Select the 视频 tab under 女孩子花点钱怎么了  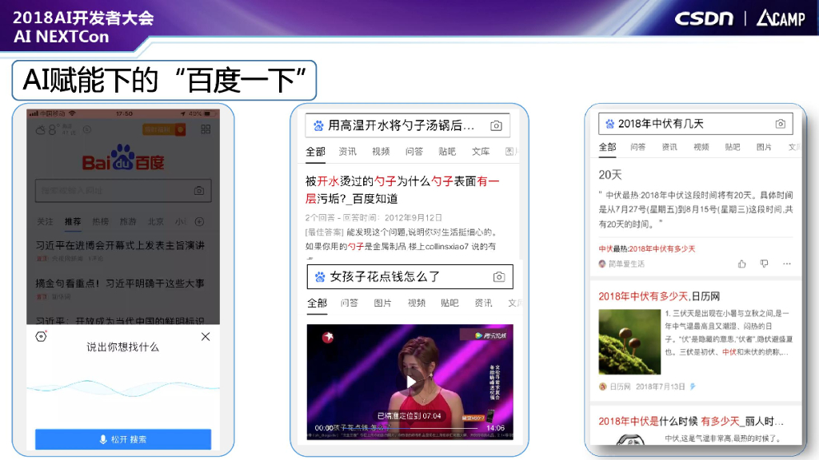pos(416,303)
